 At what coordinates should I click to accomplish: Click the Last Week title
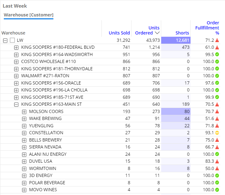pos(15,6)
